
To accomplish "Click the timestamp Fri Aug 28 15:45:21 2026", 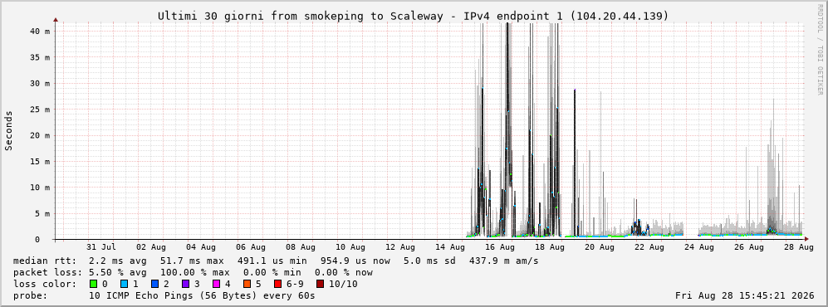I will pyautogui.click(x=745, y=295).
